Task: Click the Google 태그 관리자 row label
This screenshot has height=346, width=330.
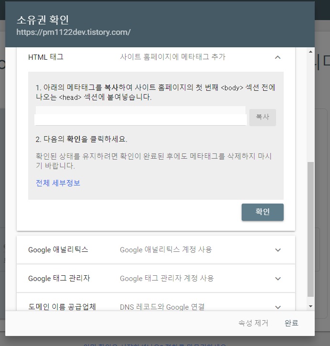Action: tap(59, 279)
